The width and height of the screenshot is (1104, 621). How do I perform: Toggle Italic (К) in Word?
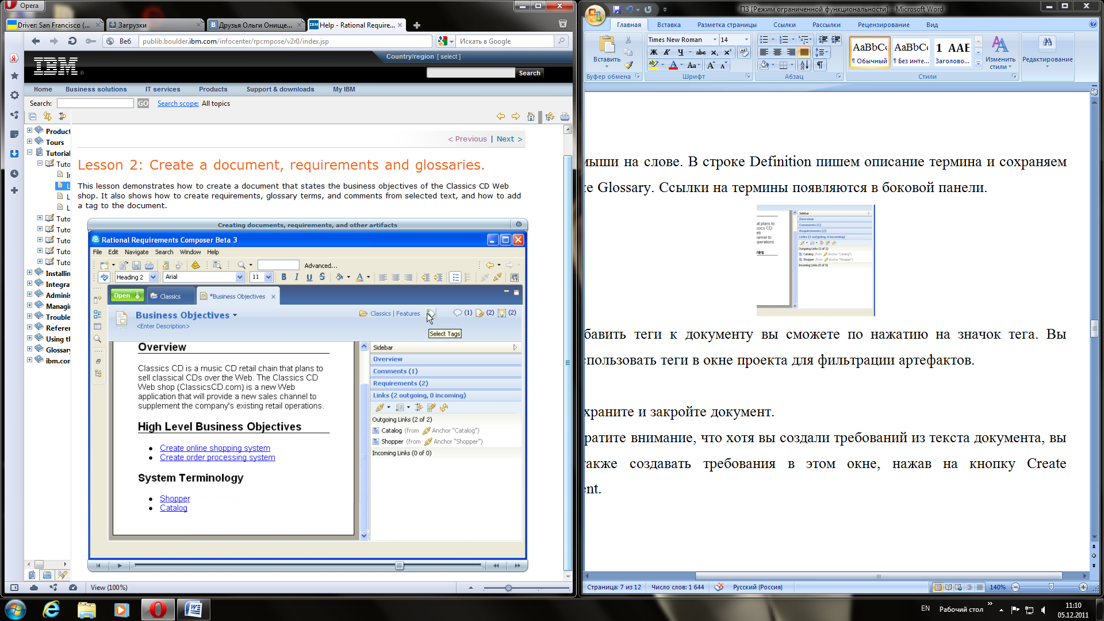click(x=666, y=52)
